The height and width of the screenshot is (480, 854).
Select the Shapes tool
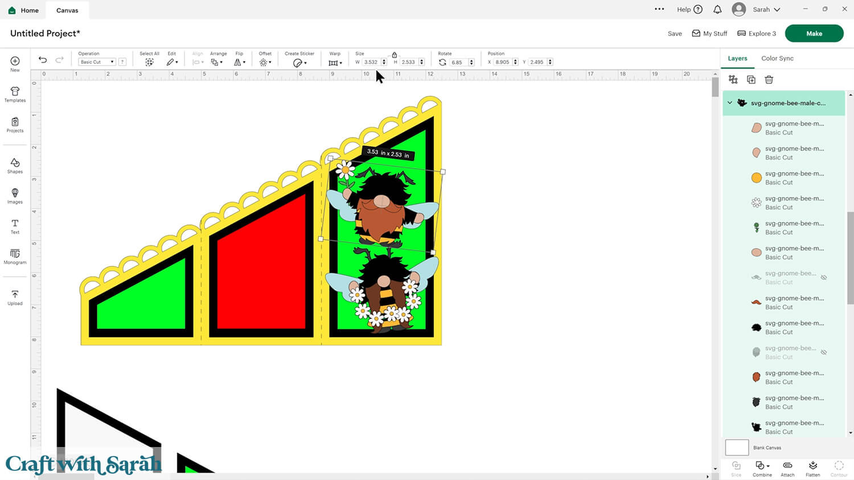click(x=15, y=166)
